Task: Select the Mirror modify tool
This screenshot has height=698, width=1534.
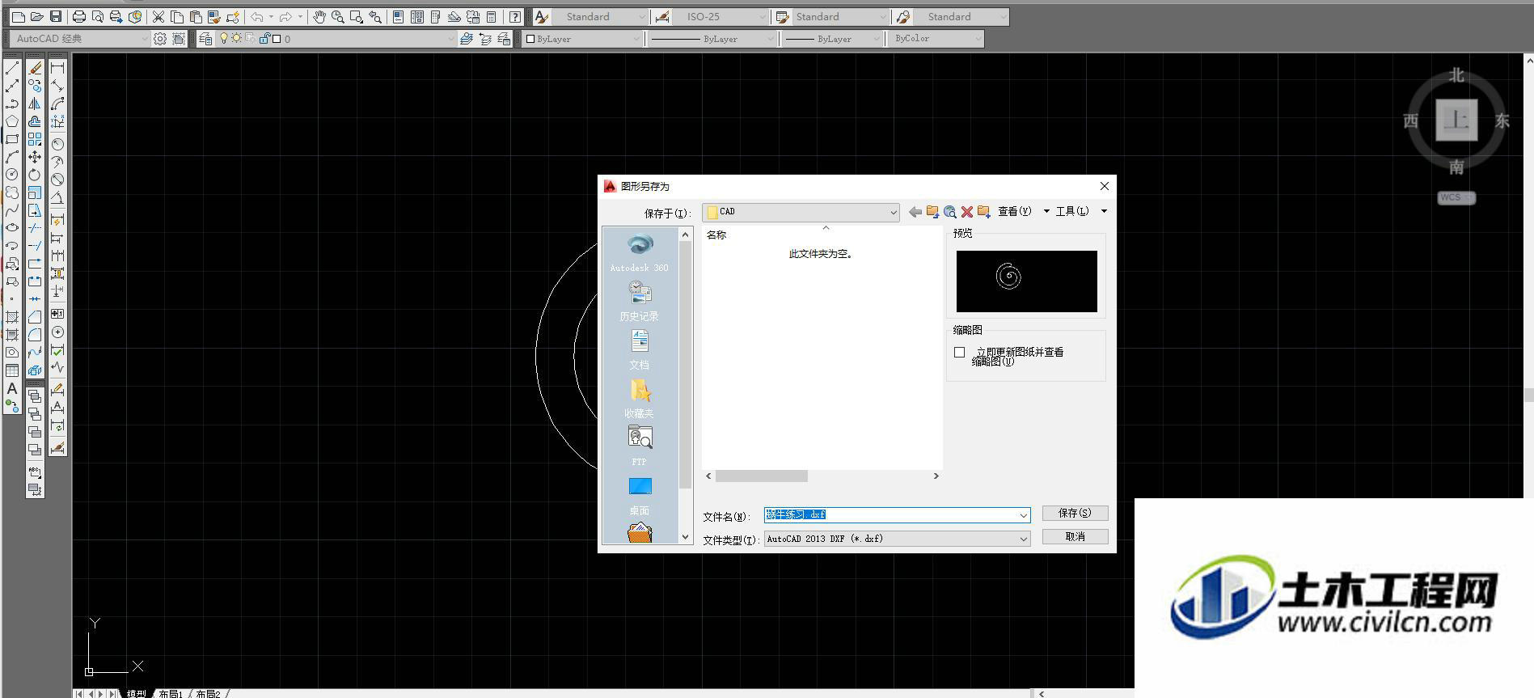Action: [35, 104]
